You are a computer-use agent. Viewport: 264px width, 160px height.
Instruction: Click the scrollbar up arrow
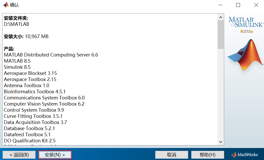[x=221, y=17]
